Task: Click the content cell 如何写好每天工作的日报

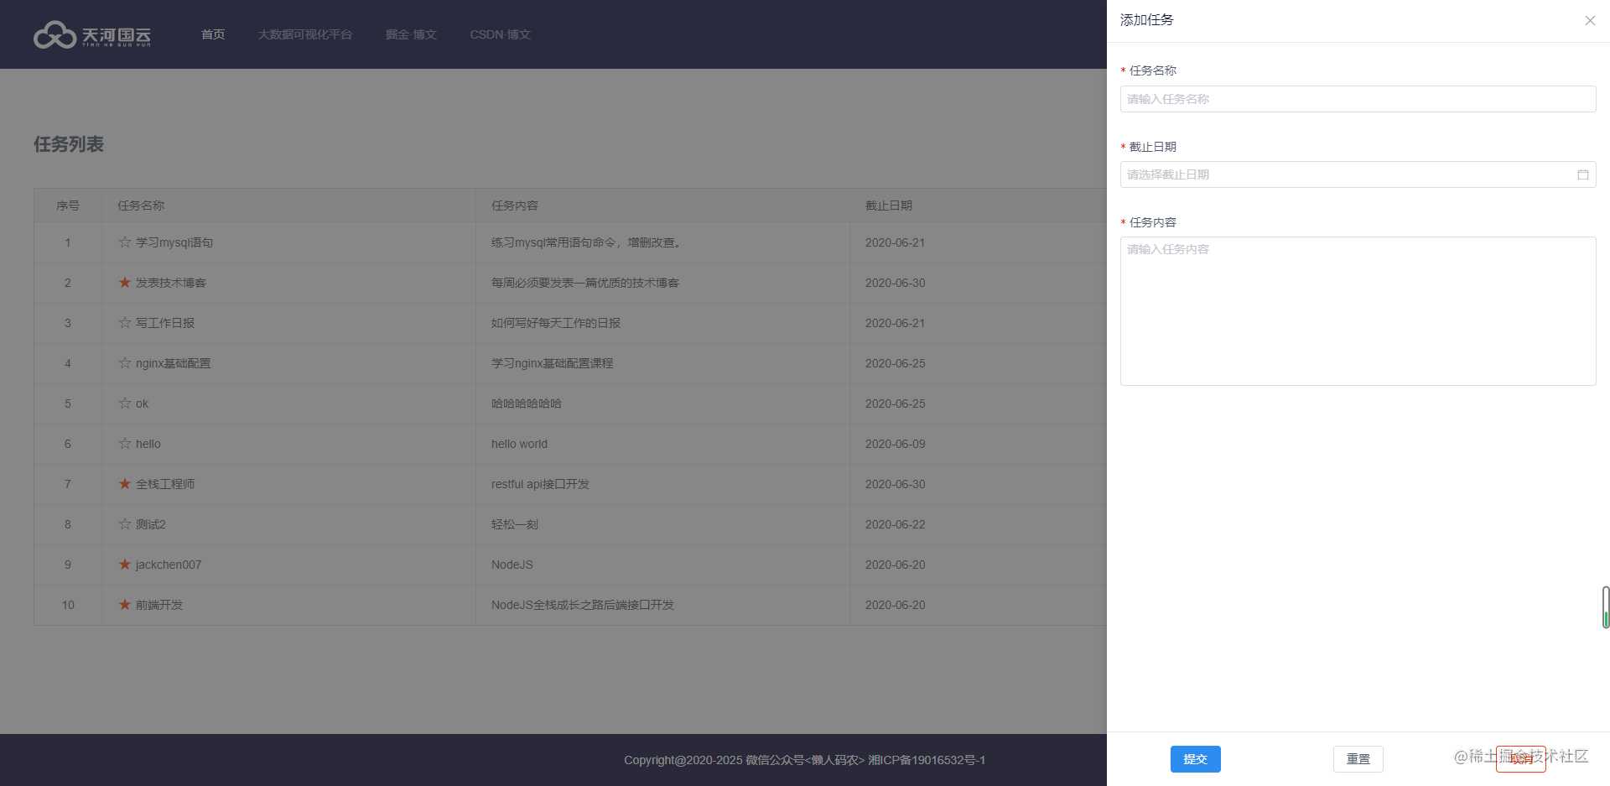Action: [556, 323]
